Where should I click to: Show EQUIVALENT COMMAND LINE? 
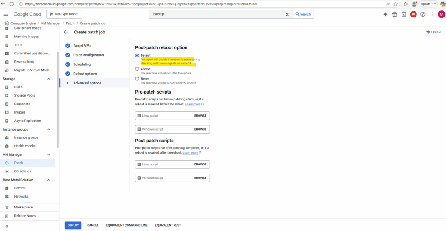pos(127,225)
